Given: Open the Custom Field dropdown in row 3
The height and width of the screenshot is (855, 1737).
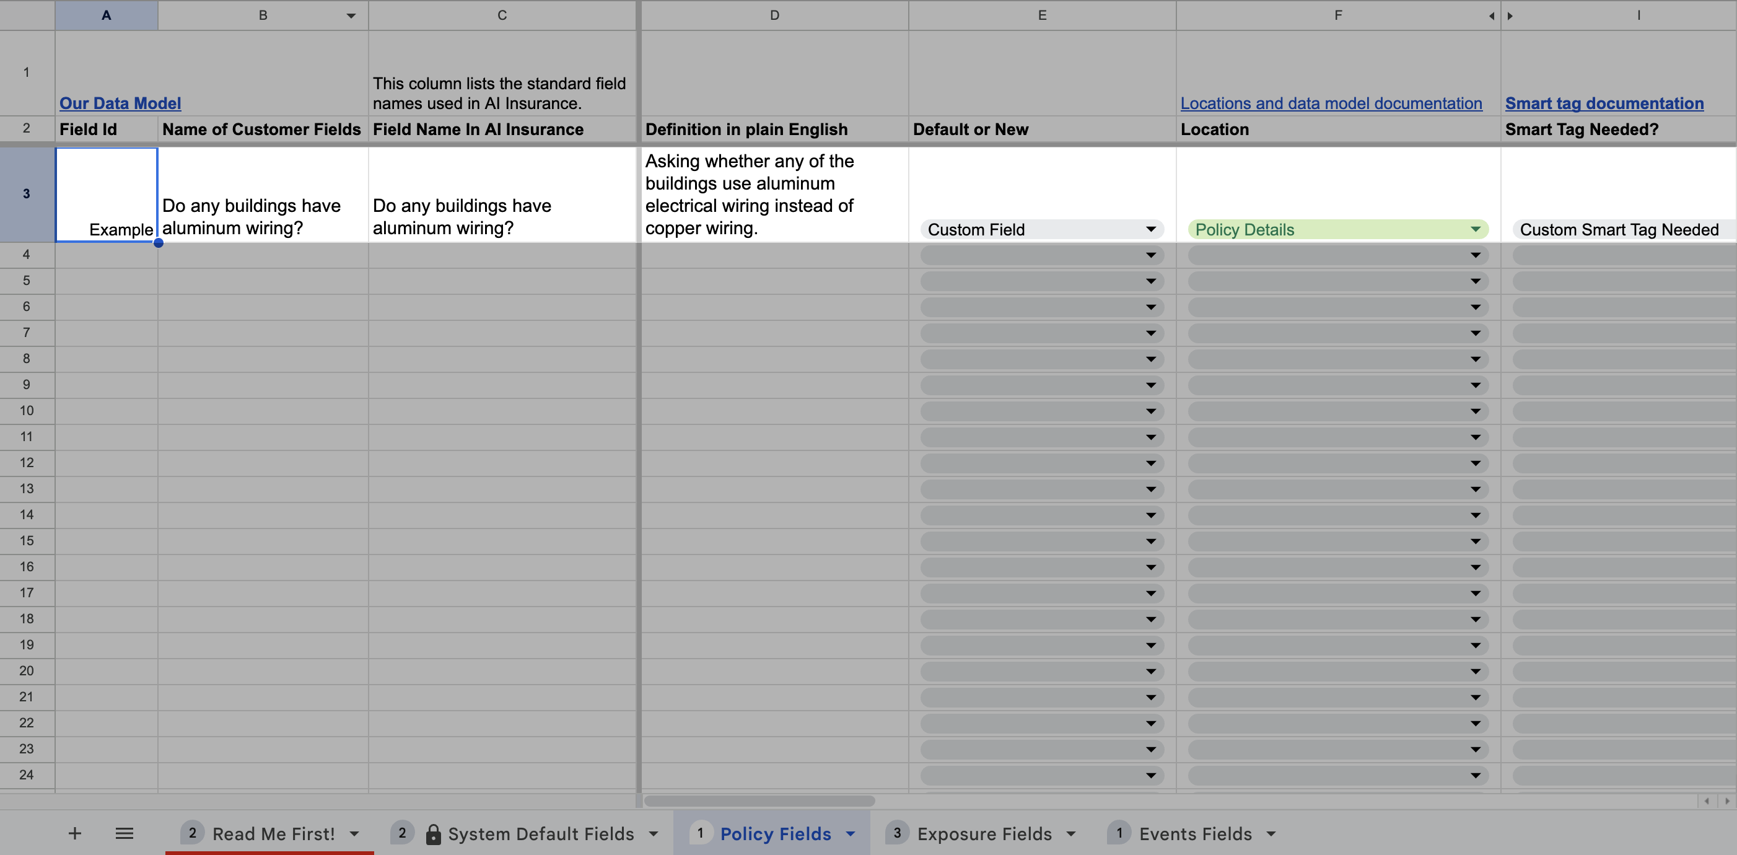Looking at the screenshot, I should pyautogui.click(x=1150, y=229).
